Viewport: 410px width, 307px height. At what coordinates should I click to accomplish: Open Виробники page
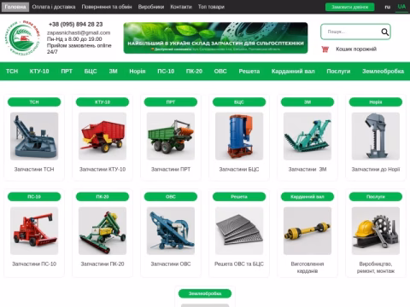pyautogui.click(x=151, y=7)
